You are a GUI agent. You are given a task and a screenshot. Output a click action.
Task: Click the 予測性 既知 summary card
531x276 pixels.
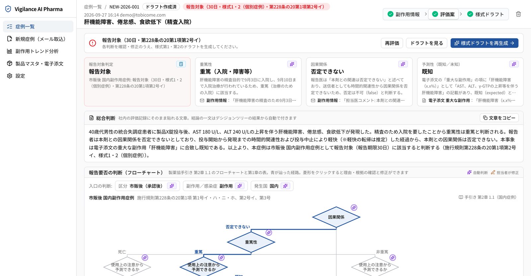click(x=470, y=82)
